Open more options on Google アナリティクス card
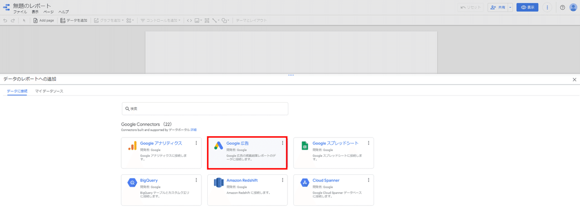Screen dimensions: 580x209 (196, 143)
